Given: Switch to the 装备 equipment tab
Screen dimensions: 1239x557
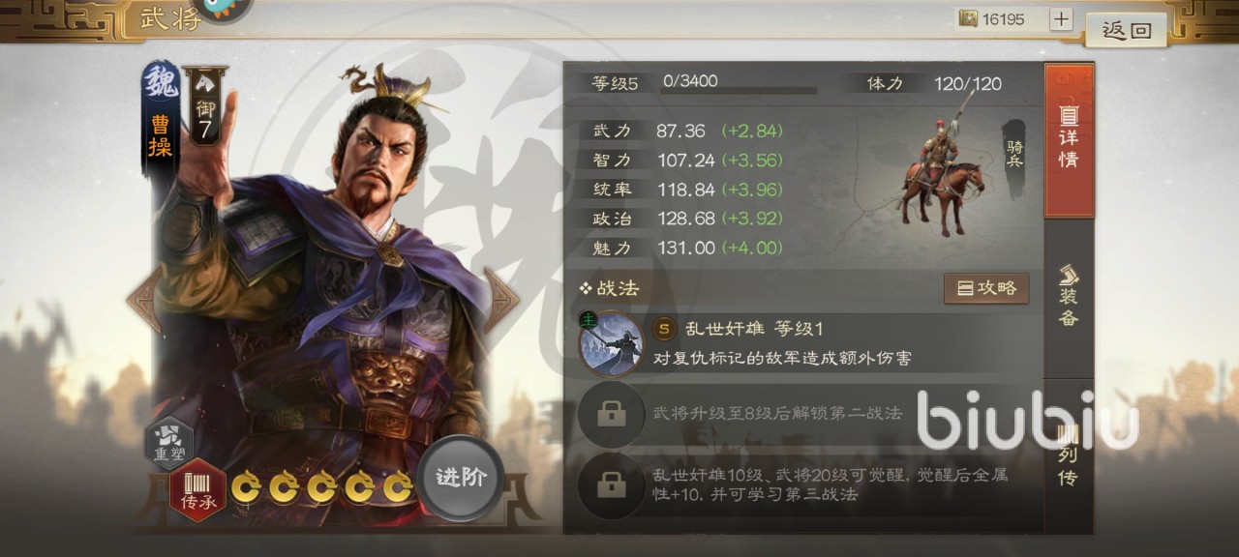Looking at the screenshot, I should pos(1069,296).
